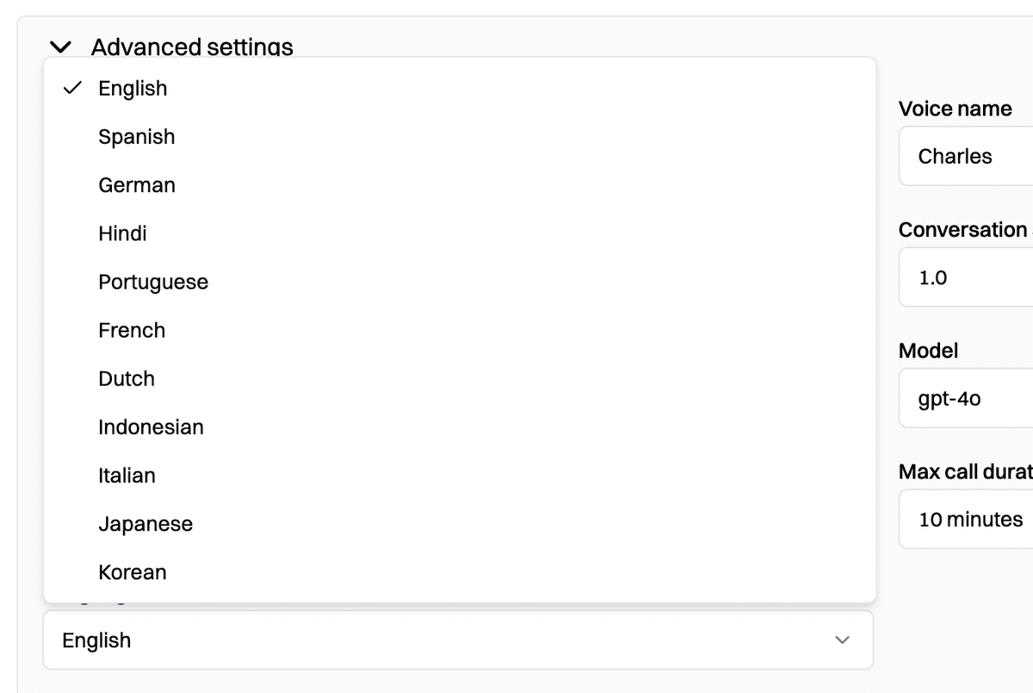Select French as the language
Image resolution: width=1033 pixels, height=693 pixels.
pos(132,331)
